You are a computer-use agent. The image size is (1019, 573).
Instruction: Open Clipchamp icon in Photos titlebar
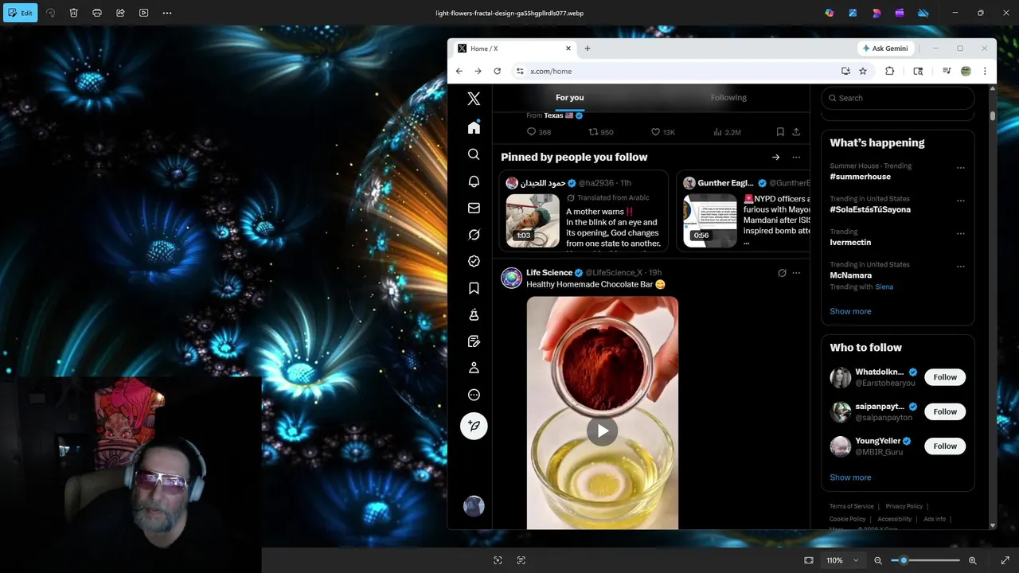coord(900,13)
